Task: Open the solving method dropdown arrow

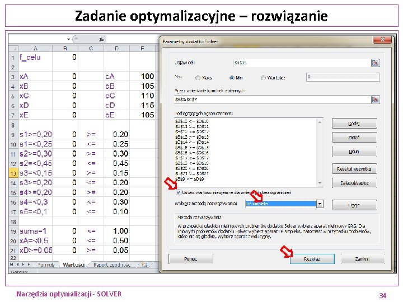Action: [320, 204]
